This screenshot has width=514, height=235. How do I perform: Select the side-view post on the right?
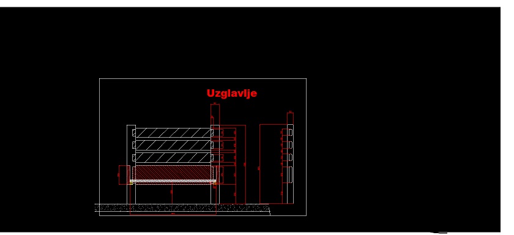291,164
